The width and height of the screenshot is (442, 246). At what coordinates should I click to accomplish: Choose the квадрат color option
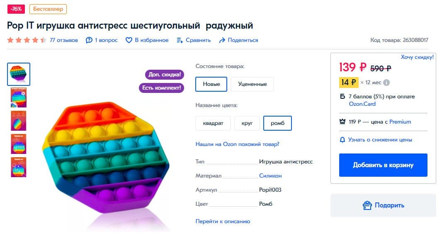pyautogui.click(x=213, y=123)
